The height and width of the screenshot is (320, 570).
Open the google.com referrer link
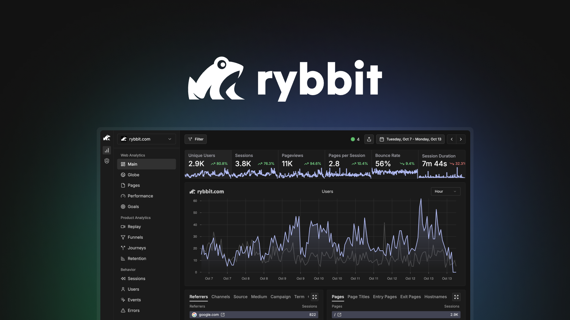(223, 315)
